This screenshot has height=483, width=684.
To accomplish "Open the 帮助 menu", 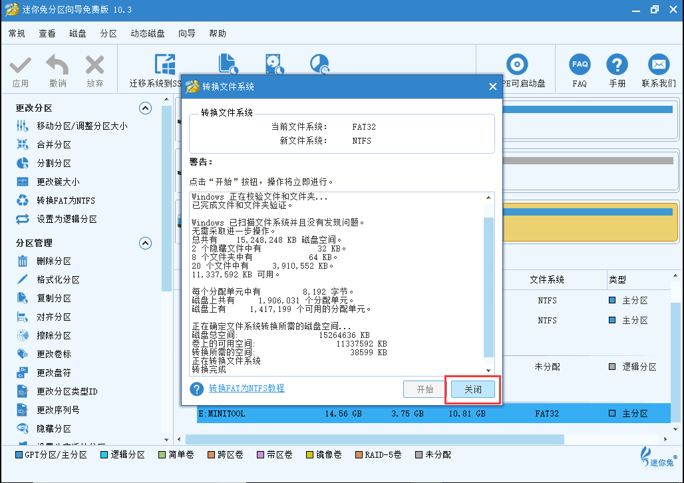I will pyautogui.click(x=217, y=33).
